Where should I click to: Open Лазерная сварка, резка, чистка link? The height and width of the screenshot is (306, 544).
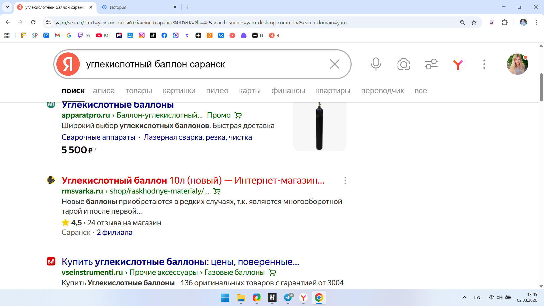[x=198, y=137]
